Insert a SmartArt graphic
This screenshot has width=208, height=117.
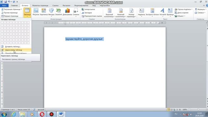pyautogui.click(x=58, y=12)
